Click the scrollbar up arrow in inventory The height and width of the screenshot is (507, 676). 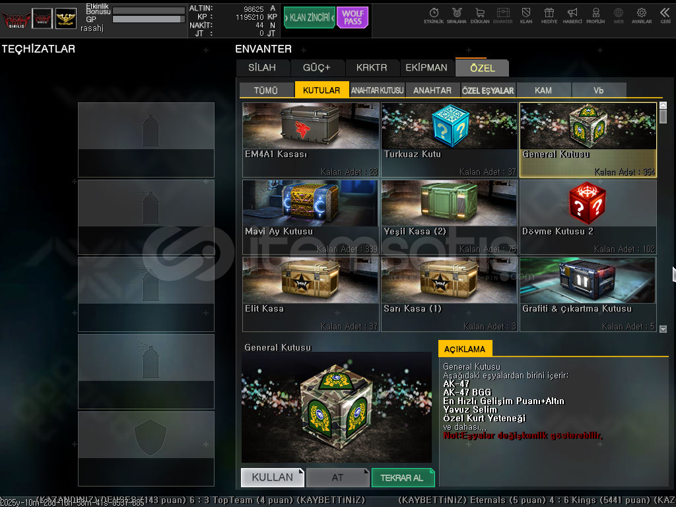(663, 105)
